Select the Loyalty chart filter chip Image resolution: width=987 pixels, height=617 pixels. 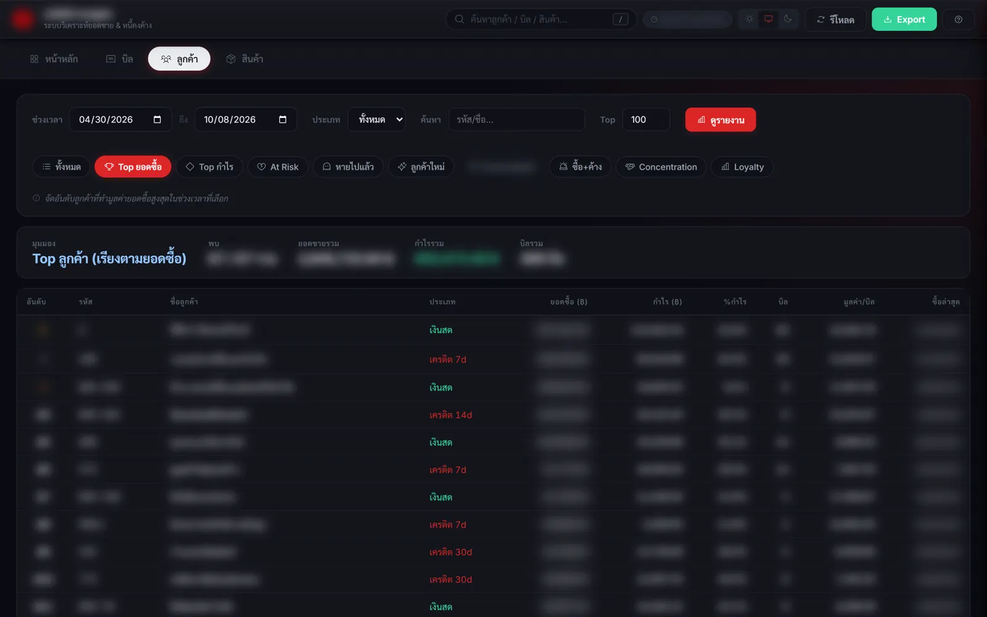tap(742, 167)
